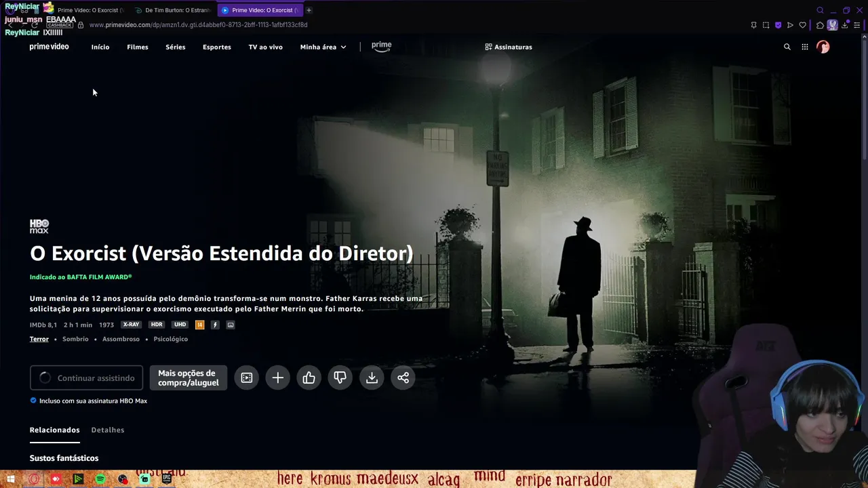Click the X-RAY badge
Viewport: 868px width, 488px height.
131,325
